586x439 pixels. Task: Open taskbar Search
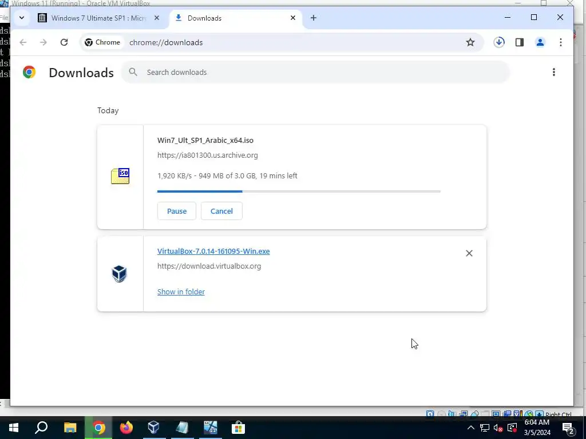41,428
